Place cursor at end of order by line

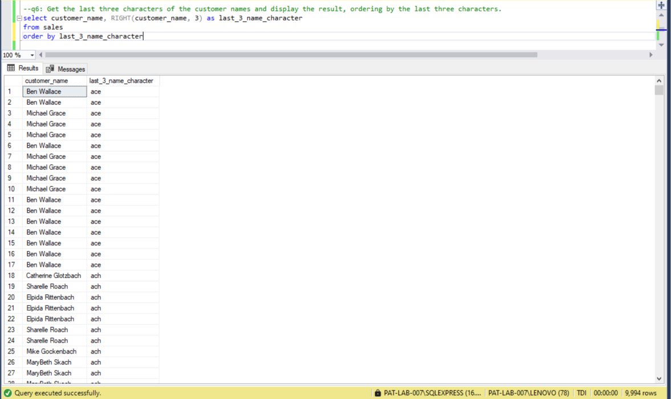tap(143, 36)
